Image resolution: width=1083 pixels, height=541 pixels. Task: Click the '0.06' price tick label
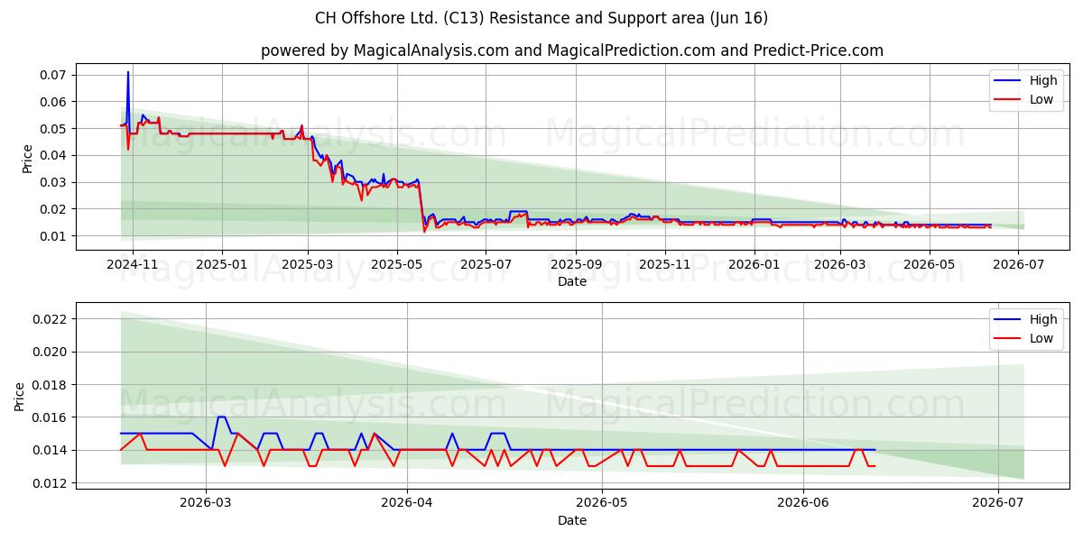click(x=54, y=102)
